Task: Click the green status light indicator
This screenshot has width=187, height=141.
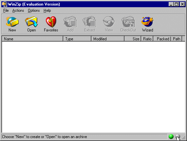Action: coord(171,137)
